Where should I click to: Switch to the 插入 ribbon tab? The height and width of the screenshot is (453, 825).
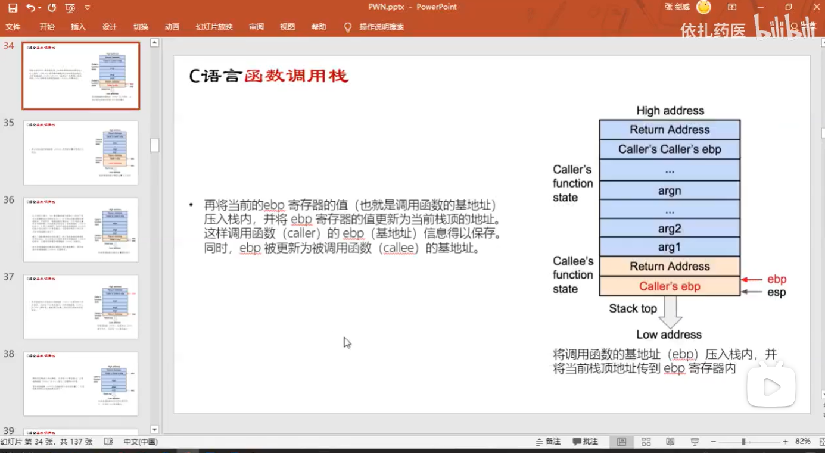click(78, 27)
